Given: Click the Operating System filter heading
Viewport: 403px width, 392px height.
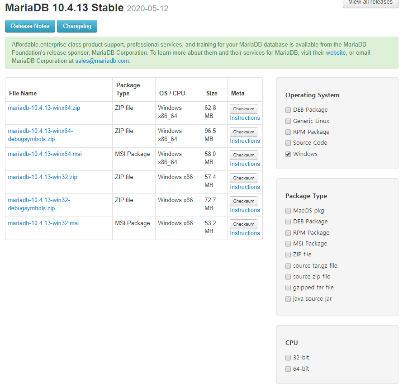Looking at the screenshot, I should [312, 95].
